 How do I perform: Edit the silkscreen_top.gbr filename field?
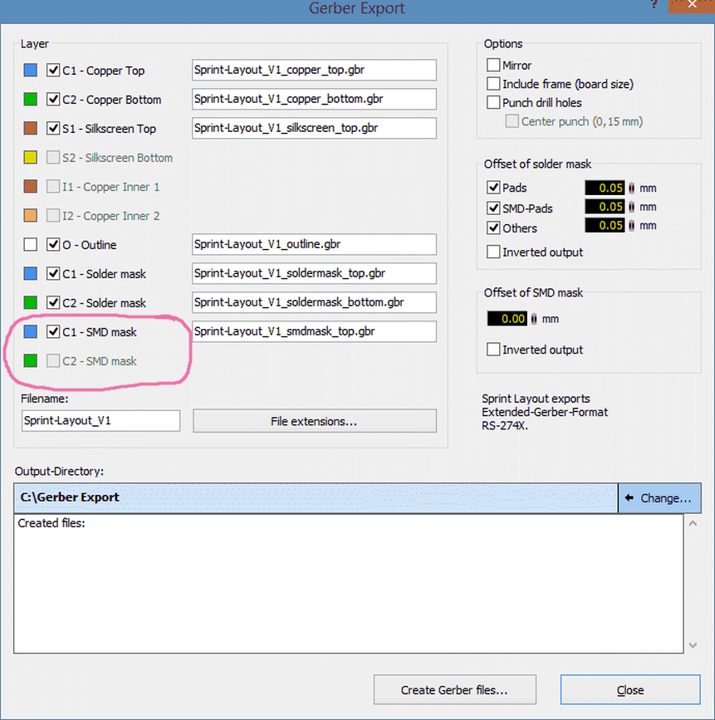314,128
